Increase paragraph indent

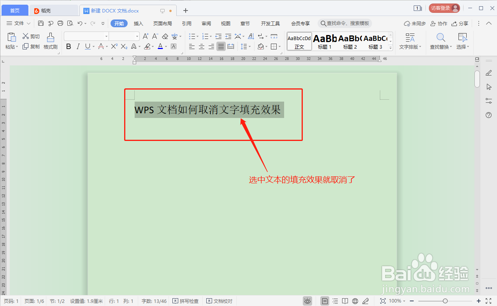tap(228, 36)
